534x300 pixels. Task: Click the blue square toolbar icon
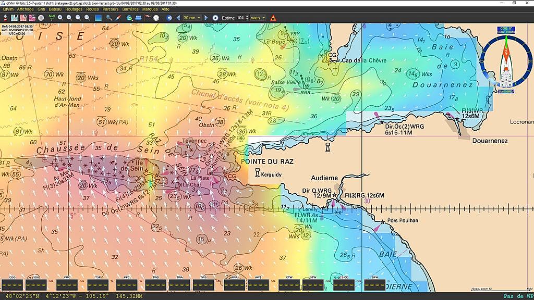click(98, 18)
